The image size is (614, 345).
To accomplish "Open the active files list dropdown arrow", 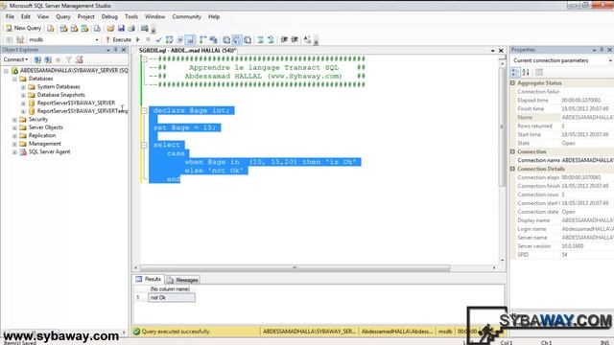I will tap(492, 51).
